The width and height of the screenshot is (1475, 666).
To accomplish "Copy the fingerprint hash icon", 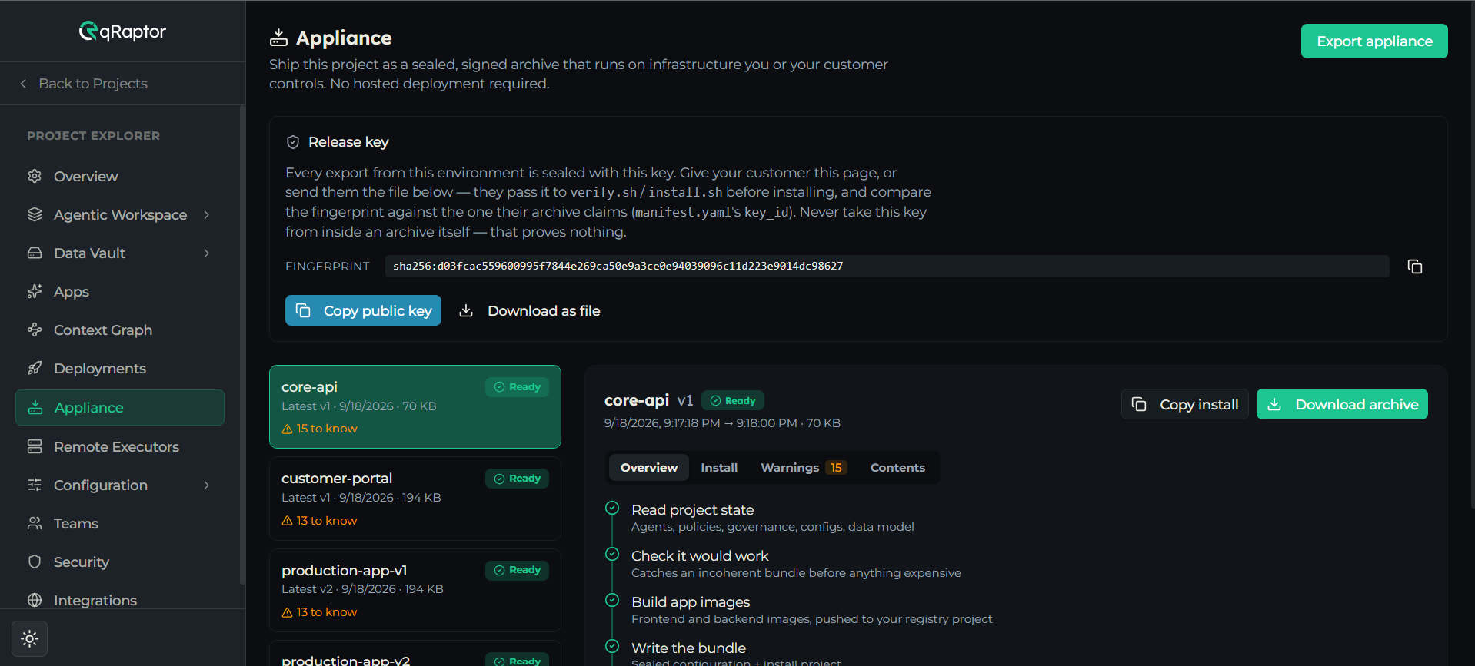I will (x=1414, y=267).
